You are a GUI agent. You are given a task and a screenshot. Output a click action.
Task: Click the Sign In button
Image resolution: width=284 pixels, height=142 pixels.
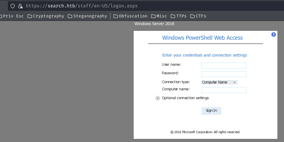point(211,111)
